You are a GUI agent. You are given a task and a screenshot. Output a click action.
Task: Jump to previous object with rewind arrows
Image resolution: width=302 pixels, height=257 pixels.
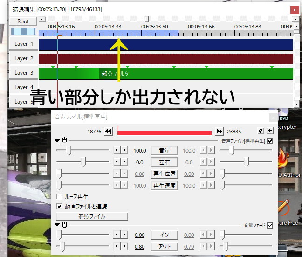(x=109, y=132)
